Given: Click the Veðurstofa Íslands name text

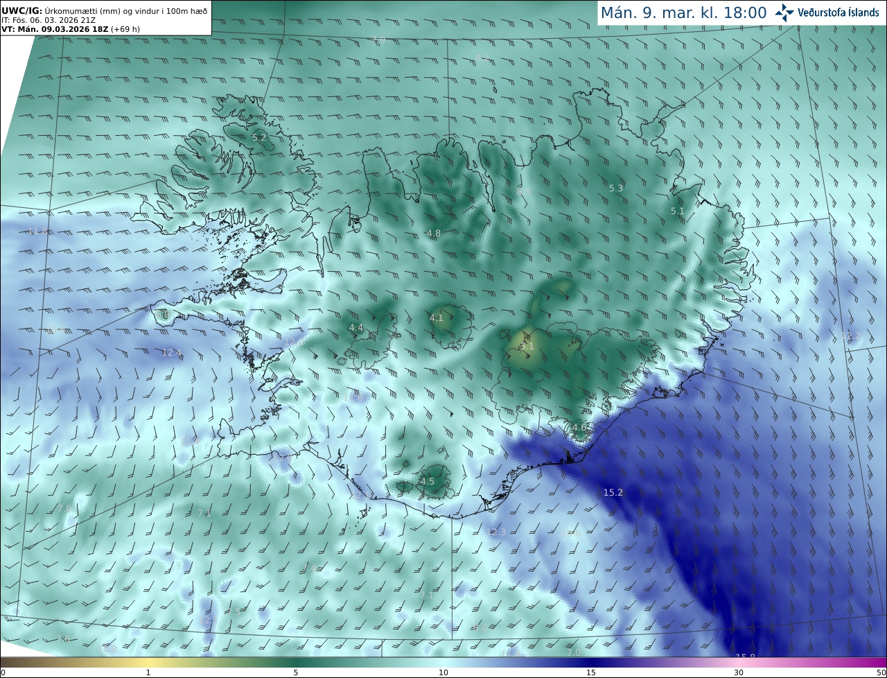Looking at the screenshot, I should click(838, 12).
